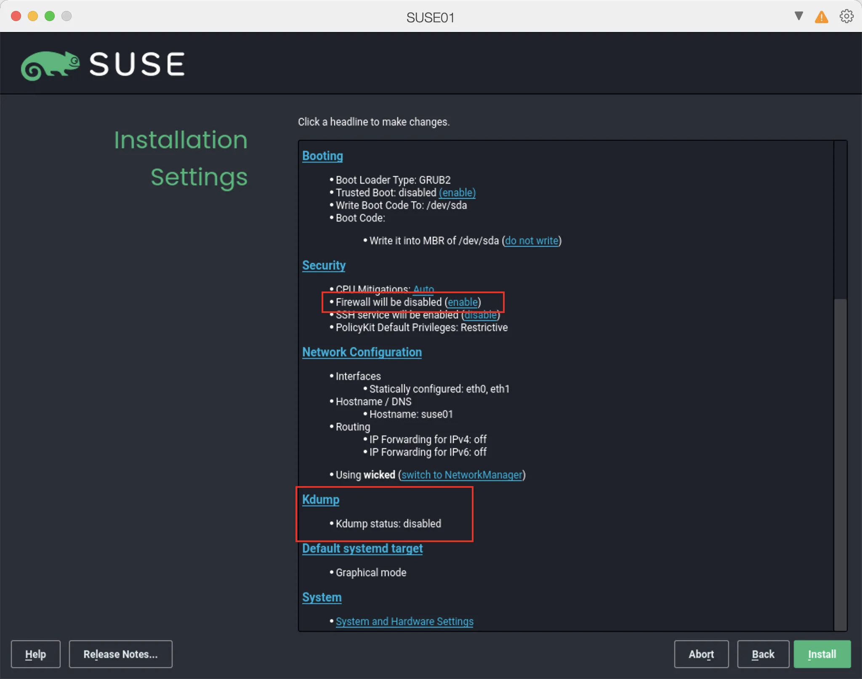This screenshot has height=679, width=862.
Task: Switch networking to NetworkManager
Action: tap(461, 475)
